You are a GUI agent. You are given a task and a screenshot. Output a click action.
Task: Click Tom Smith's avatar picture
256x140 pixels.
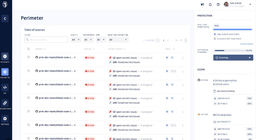click(226, 5)
